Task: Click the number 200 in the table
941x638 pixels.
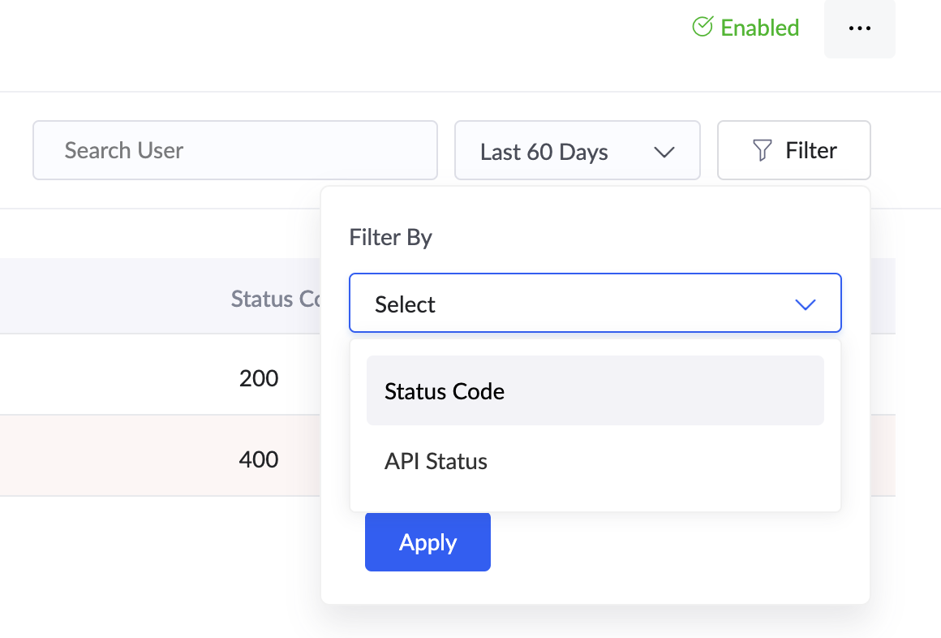Action: [259, 378]
